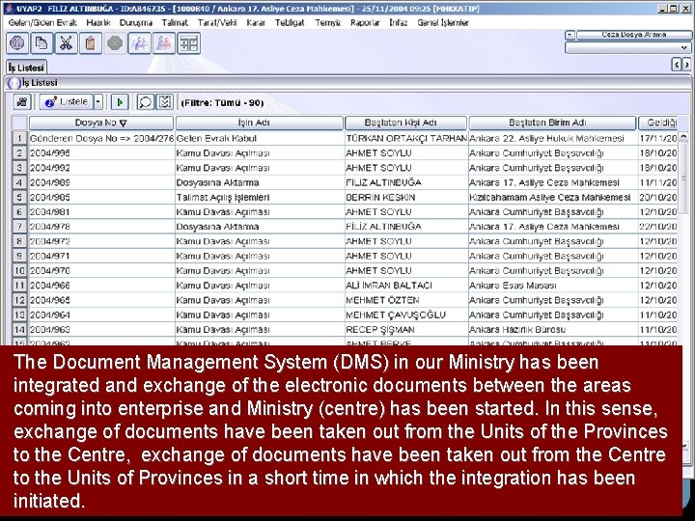Screen dimensions: 695x521
Task: Click the first people group toolbar icon
Action: pos(140,43)
